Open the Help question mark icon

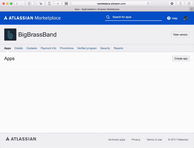169,18
